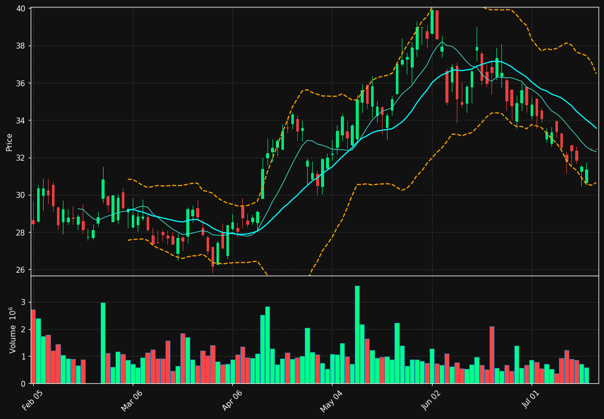Viewport: 604px width, 419px height.
Task: Click the 'Jul 01' date label
Action: [531, 401]
